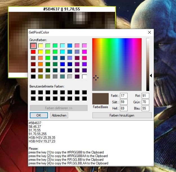This screenshot has width=176, height=172.
Task: Click Farben hinzufügen button
Action: click(x=122, y=115)
